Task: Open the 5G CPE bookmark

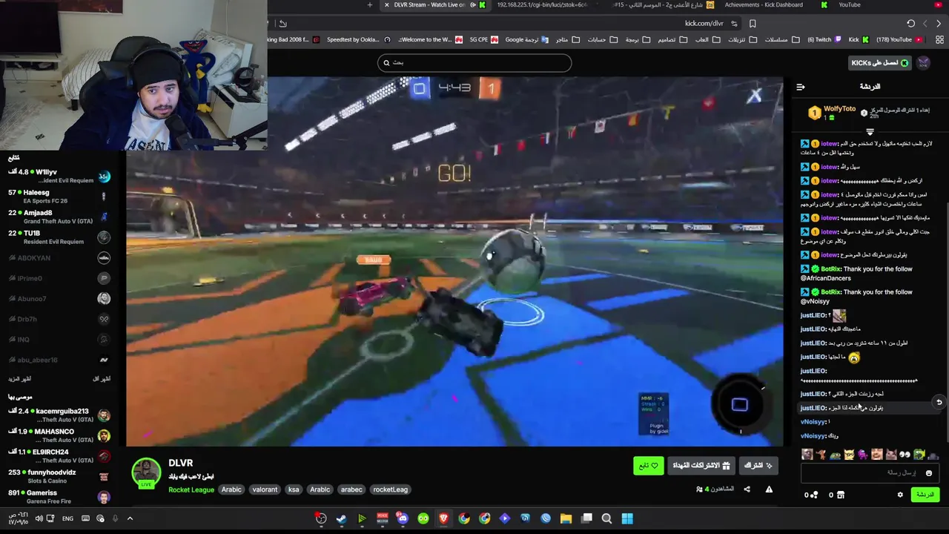Action: (x=483, y=39)
